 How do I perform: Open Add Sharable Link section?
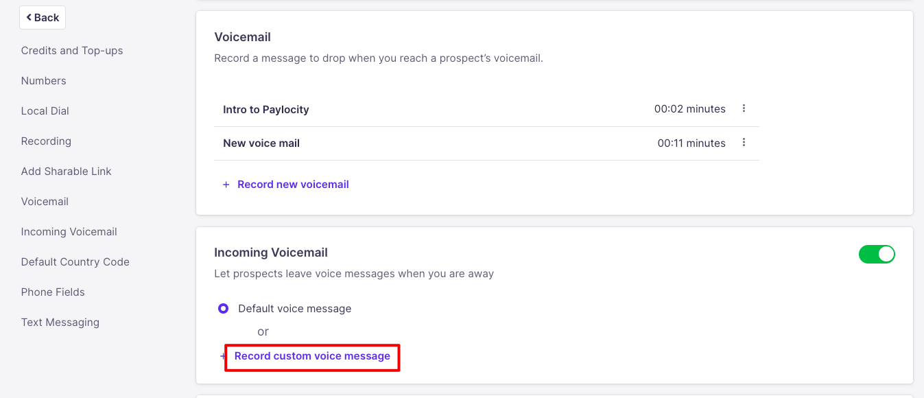(x=67, y=172)
